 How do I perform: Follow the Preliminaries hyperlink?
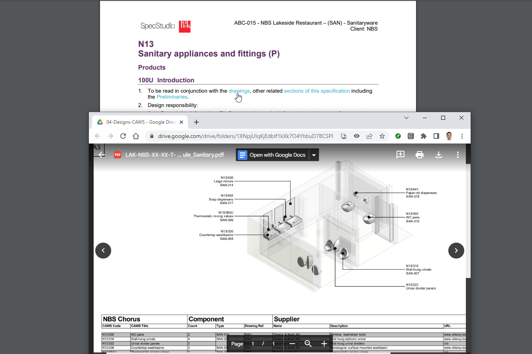(172, 97)
